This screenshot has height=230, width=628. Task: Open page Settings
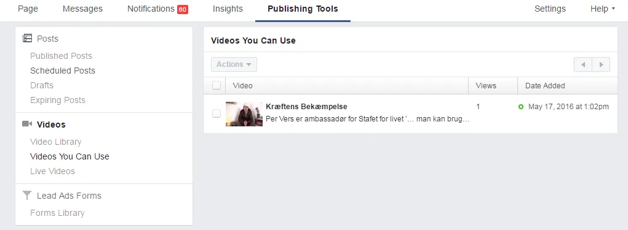(550, 9)
